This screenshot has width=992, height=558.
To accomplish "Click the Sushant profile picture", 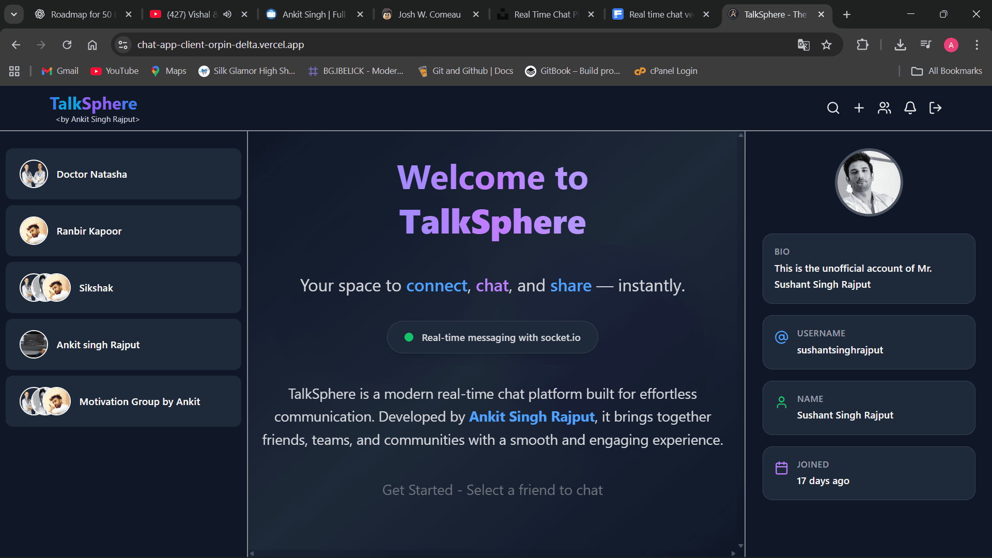I will click(x=869, y=182).
